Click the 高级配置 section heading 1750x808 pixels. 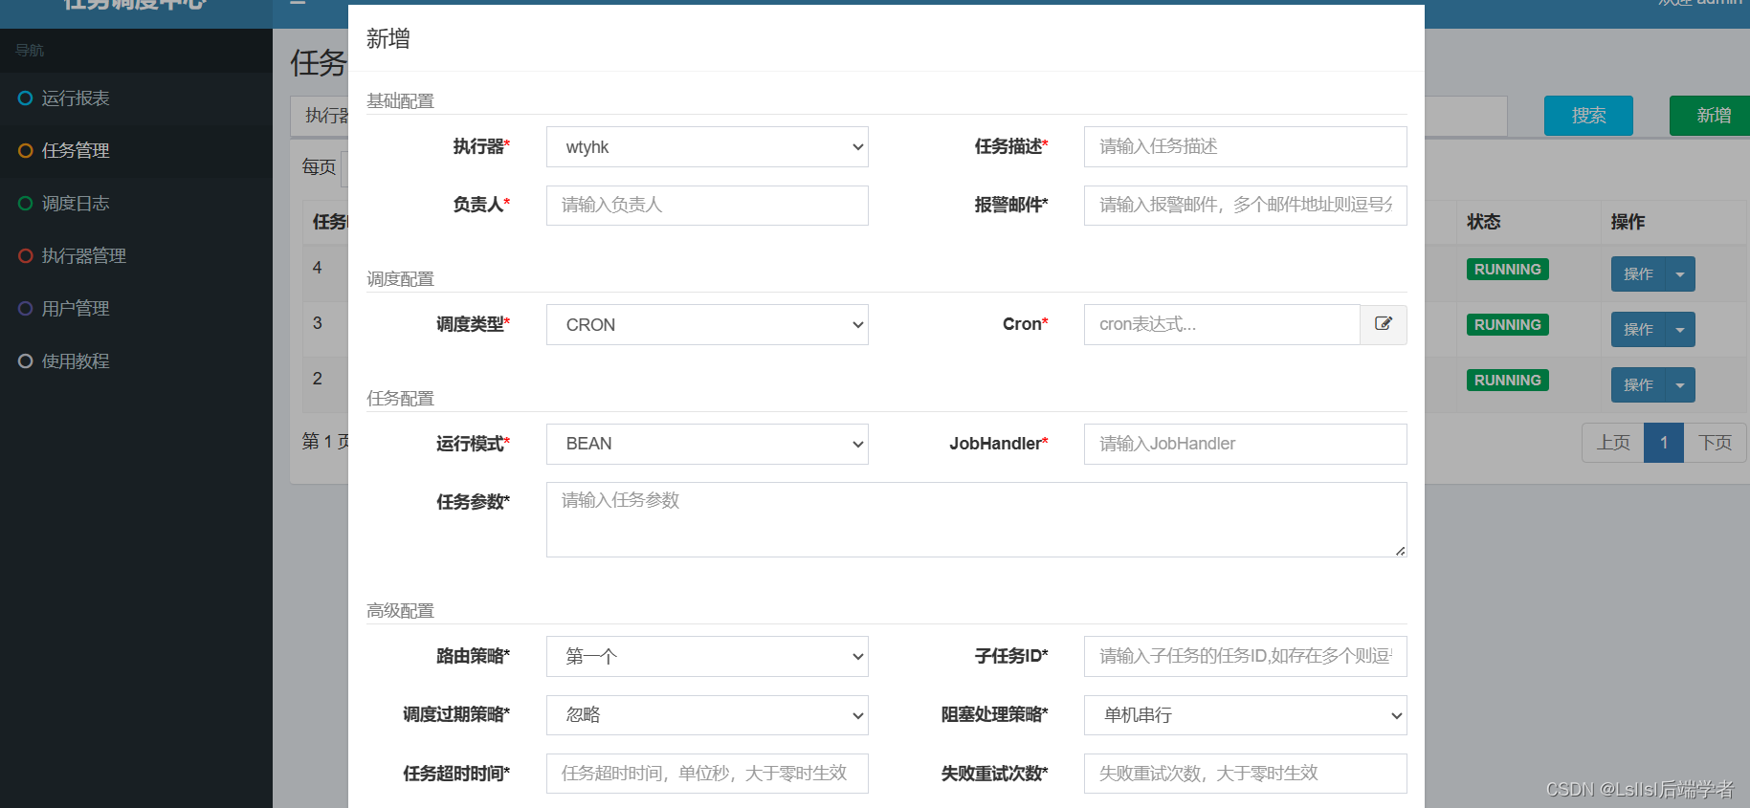(400, 610)
